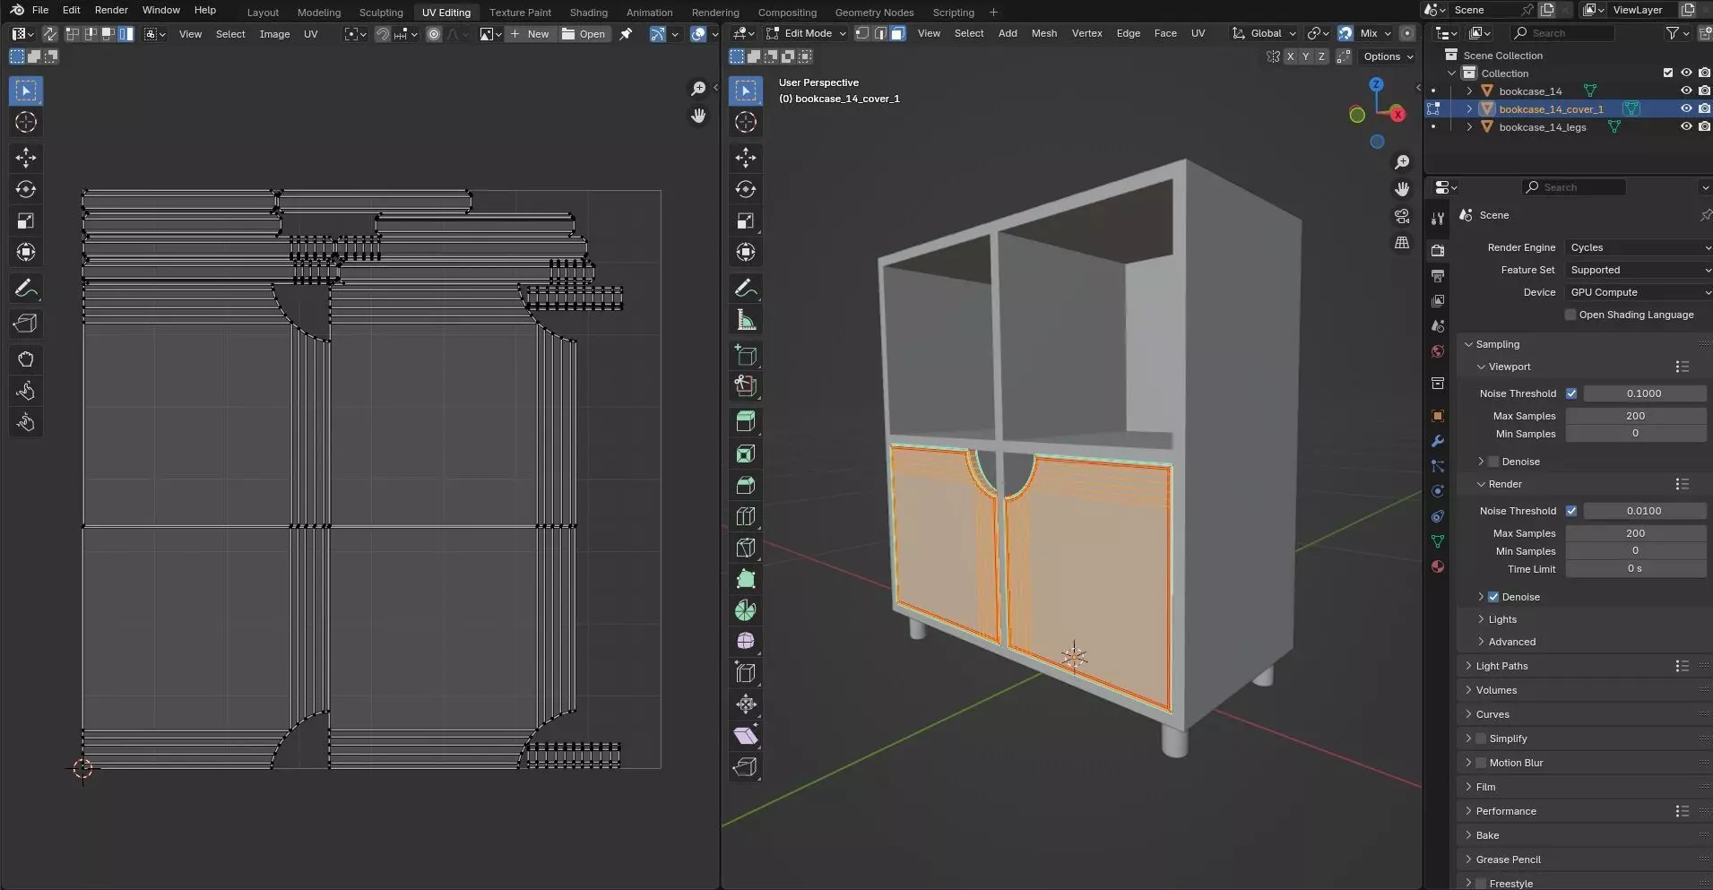Enable Viewport Denoise checkbox
The width and height of the screenshot is (1713, 890).
pos(1493,462)
